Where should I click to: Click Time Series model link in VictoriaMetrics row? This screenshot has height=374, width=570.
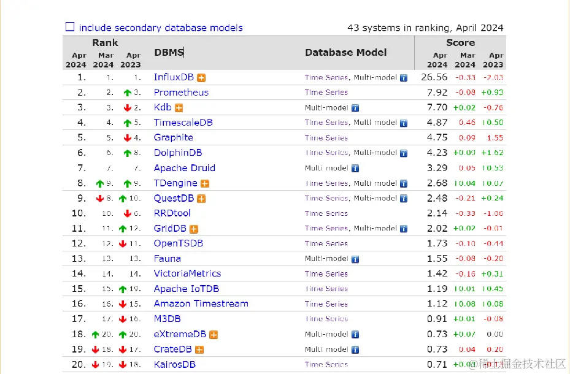[326, 274]
